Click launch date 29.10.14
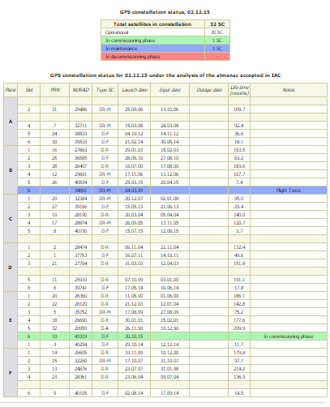This screenshot has width=330, height=407. [134, 345]
